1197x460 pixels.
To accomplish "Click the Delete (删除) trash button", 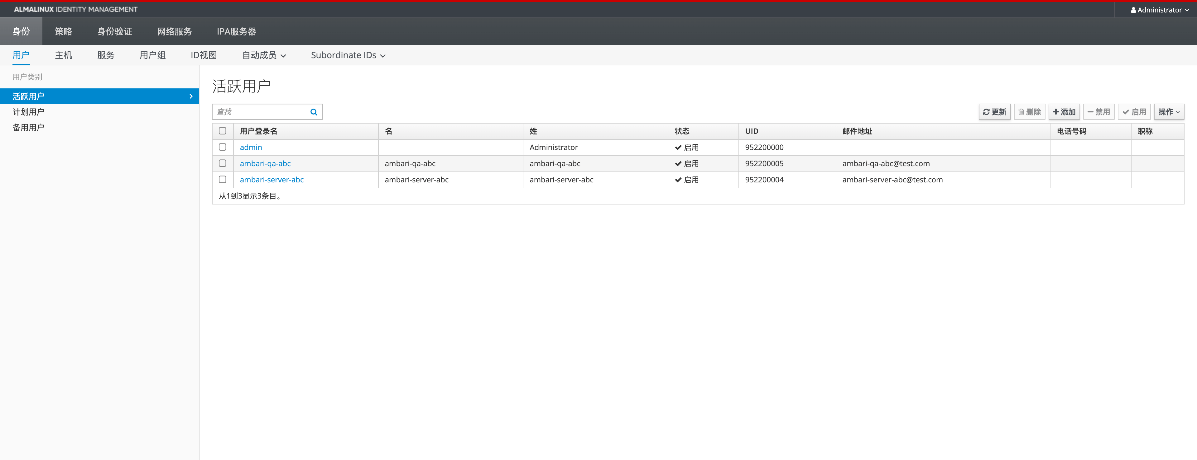I will (1029, 112).
